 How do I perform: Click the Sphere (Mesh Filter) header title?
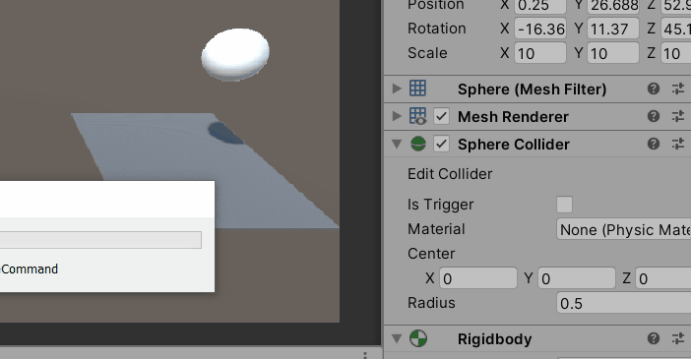coord(532,90)
